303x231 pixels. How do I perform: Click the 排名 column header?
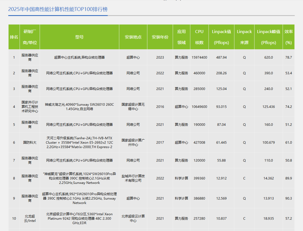[x=14, y=37]
